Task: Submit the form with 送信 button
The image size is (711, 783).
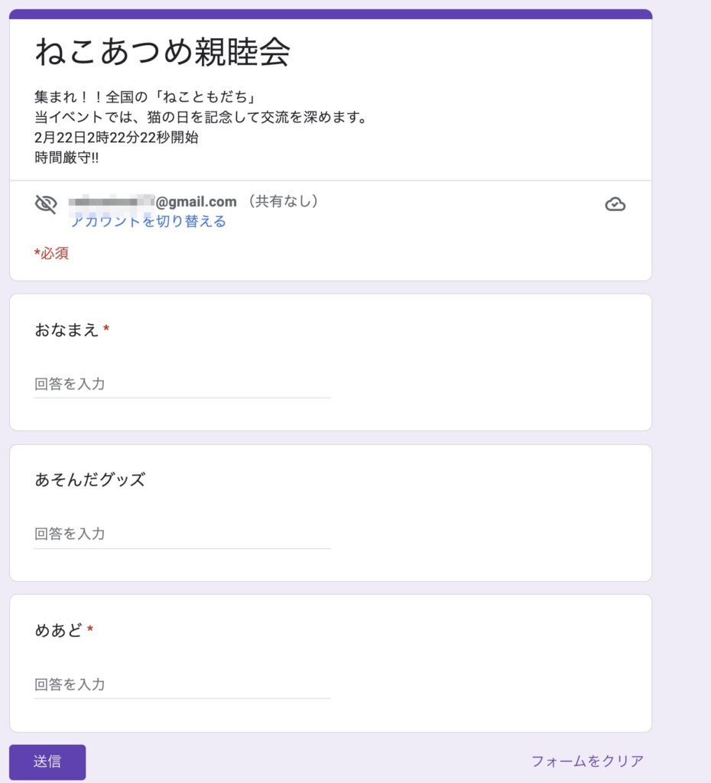Action: pyautogui.click(x=47, y=762)
